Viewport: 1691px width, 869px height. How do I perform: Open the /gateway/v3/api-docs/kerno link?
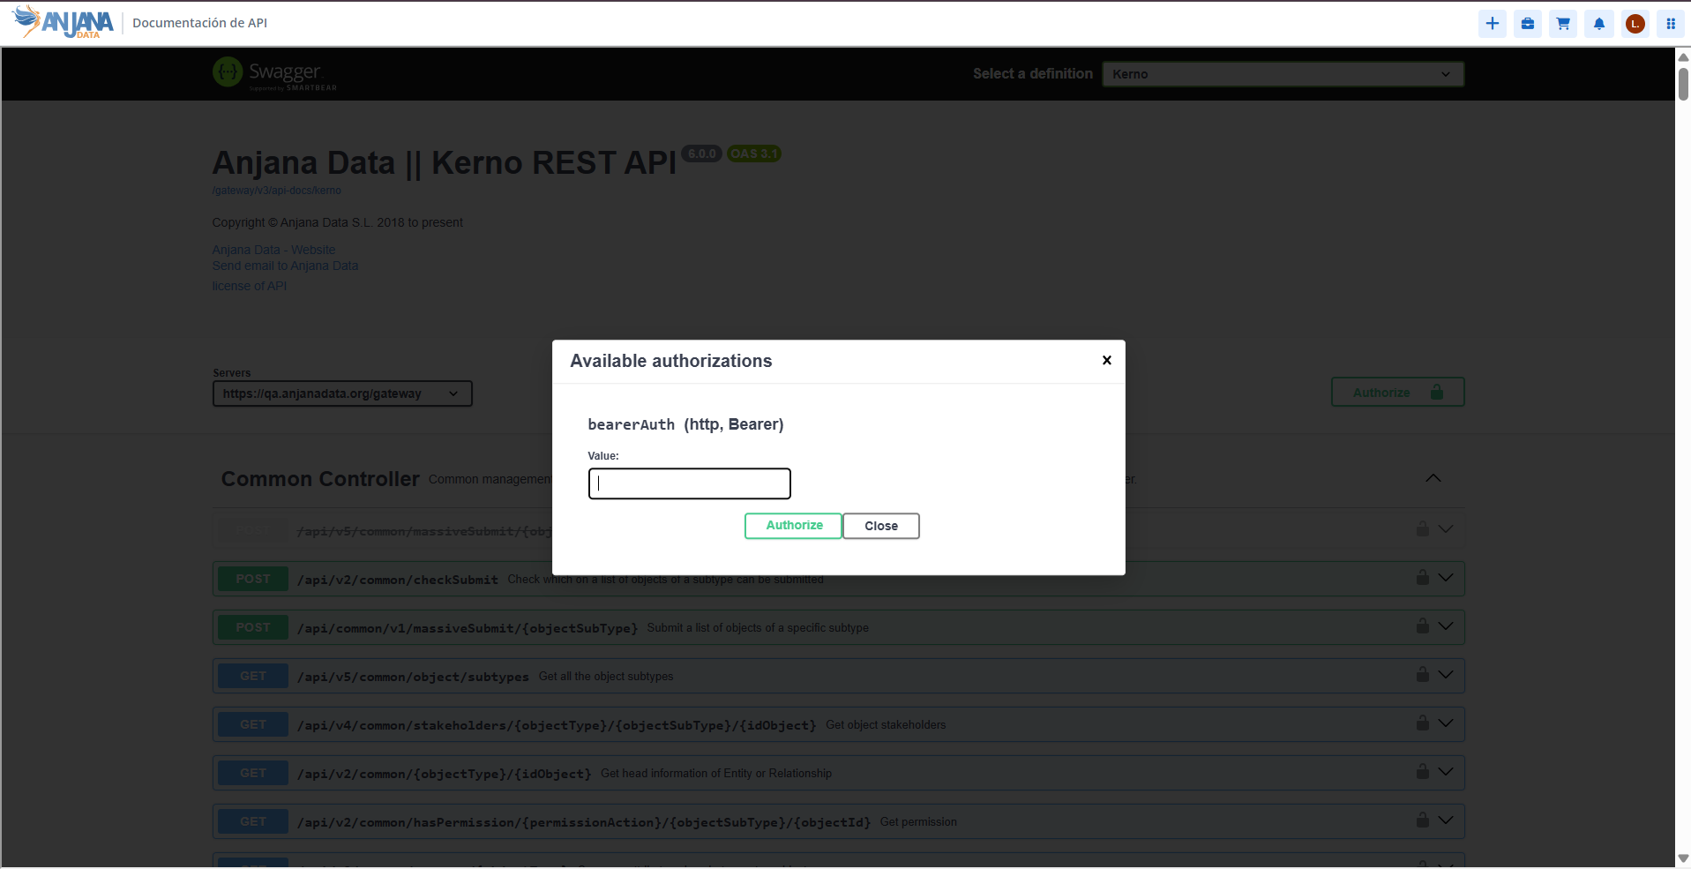(276, 191)
